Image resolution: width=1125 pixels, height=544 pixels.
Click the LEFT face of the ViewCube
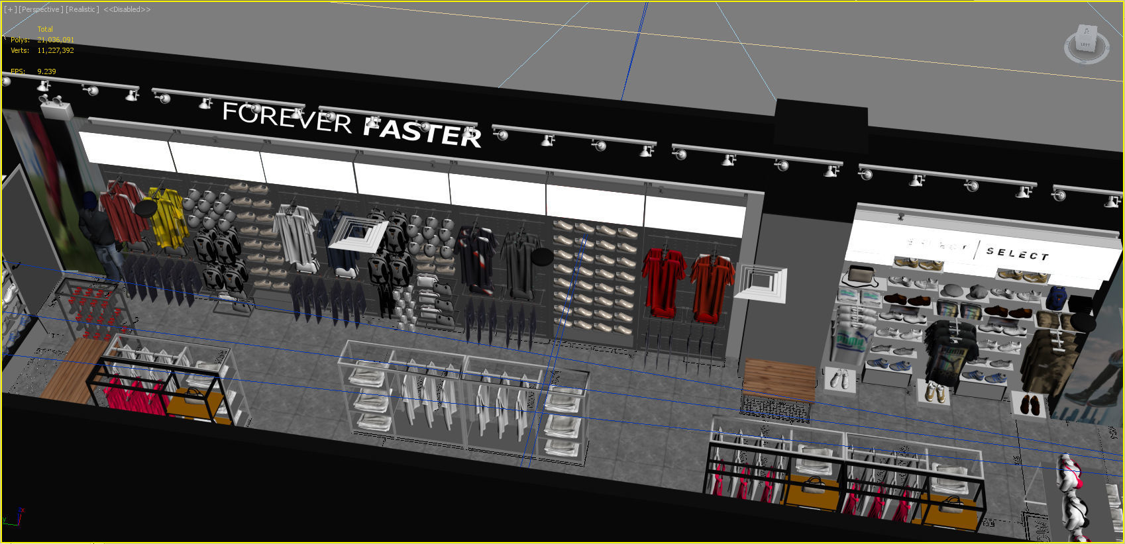pos(1085,45)
